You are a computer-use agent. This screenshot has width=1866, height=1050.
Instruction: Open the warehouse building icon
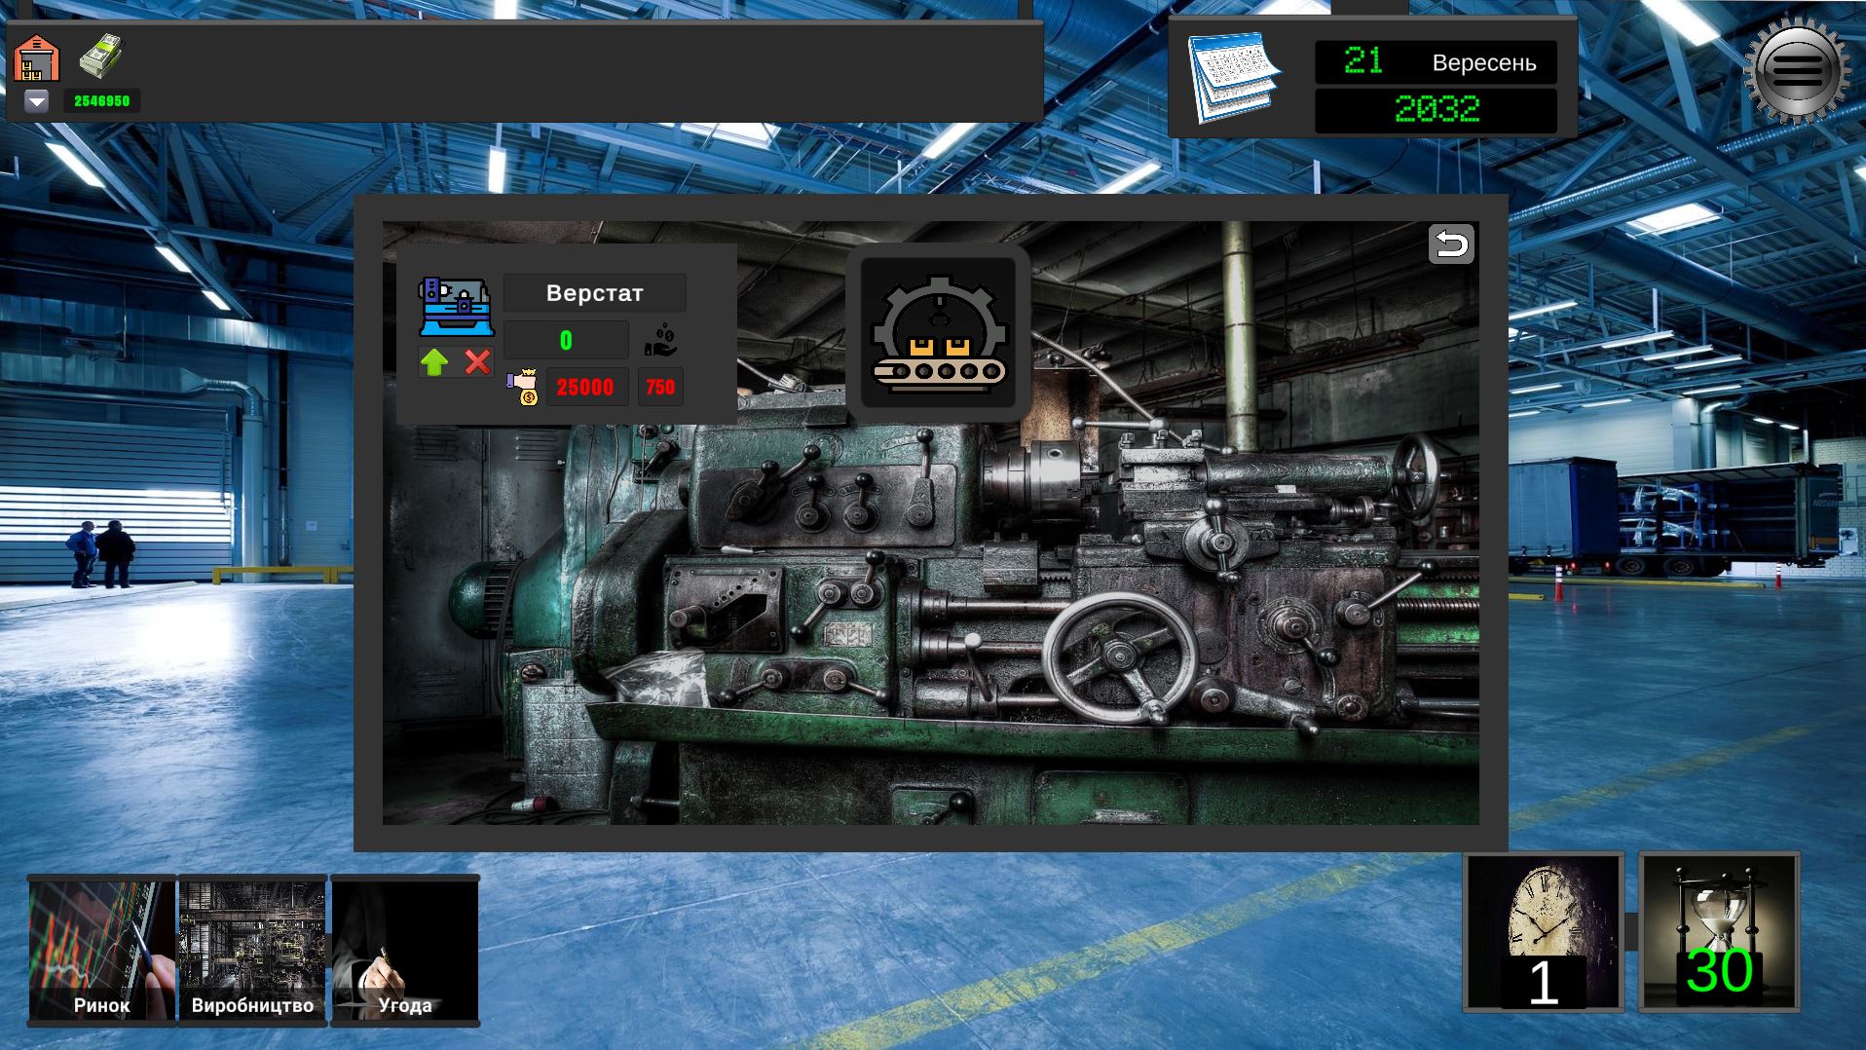37,58
